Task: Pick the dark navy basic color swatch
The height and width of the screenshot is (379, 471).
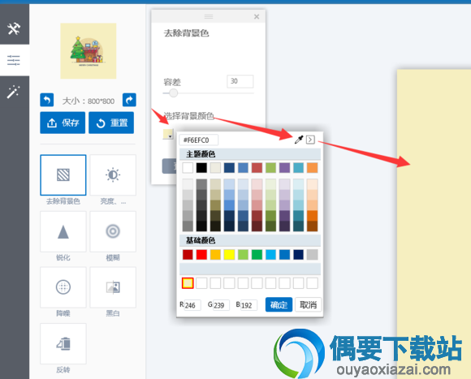Action: [x=298, y=255]
